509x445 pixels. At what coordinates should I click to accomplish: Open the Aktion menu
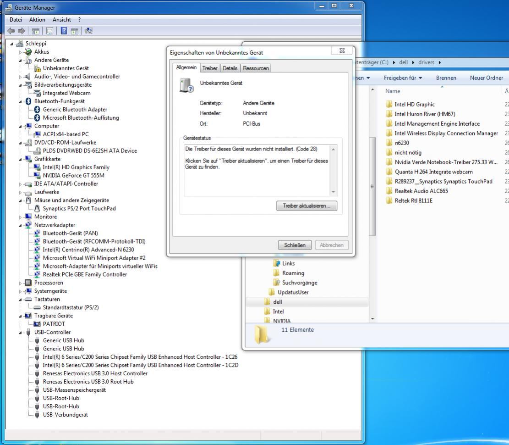pos(37,20)
